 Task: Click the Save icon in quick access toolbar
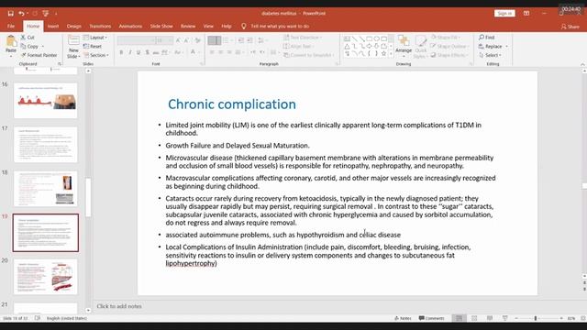pos(10,14)
